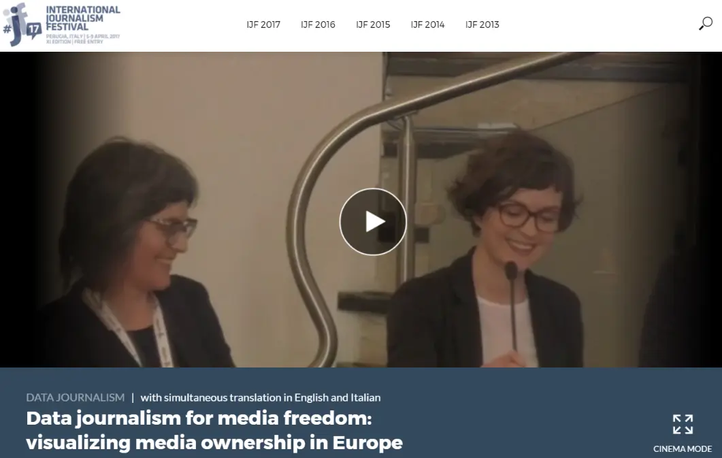Click the #ijf17 festival logo icon

click(x=22, y=24)
